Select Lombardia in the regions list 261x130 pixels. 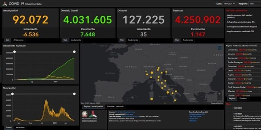point(243,50)
